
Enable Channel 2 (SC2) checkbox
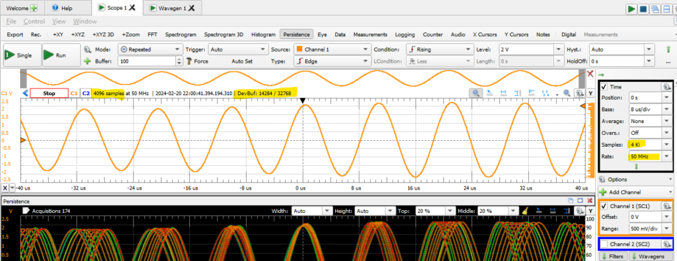tap(604, 244)
